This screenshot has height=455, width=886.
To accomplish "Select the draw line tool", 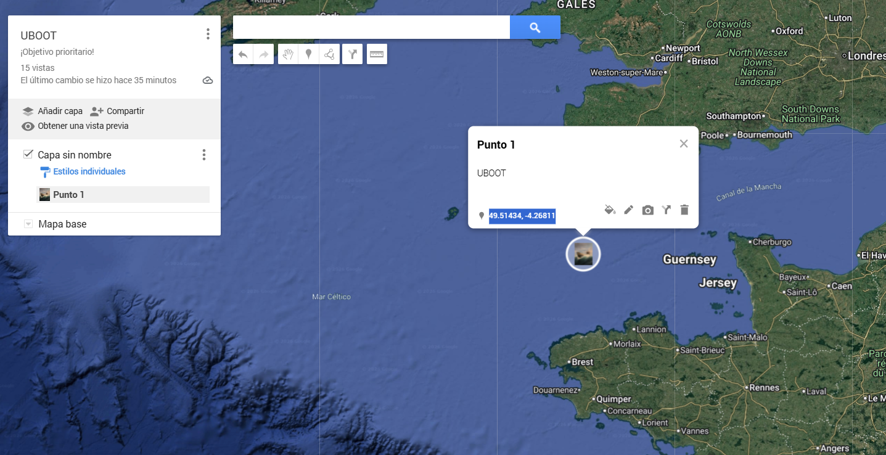I will point(329,54).
